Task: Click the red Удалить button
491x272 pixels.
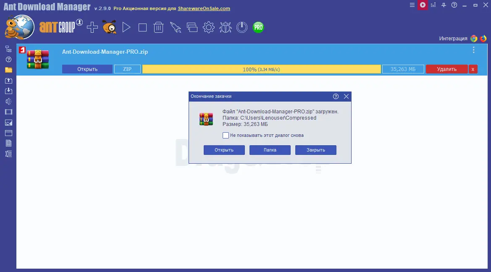Action: pos(447,69)
